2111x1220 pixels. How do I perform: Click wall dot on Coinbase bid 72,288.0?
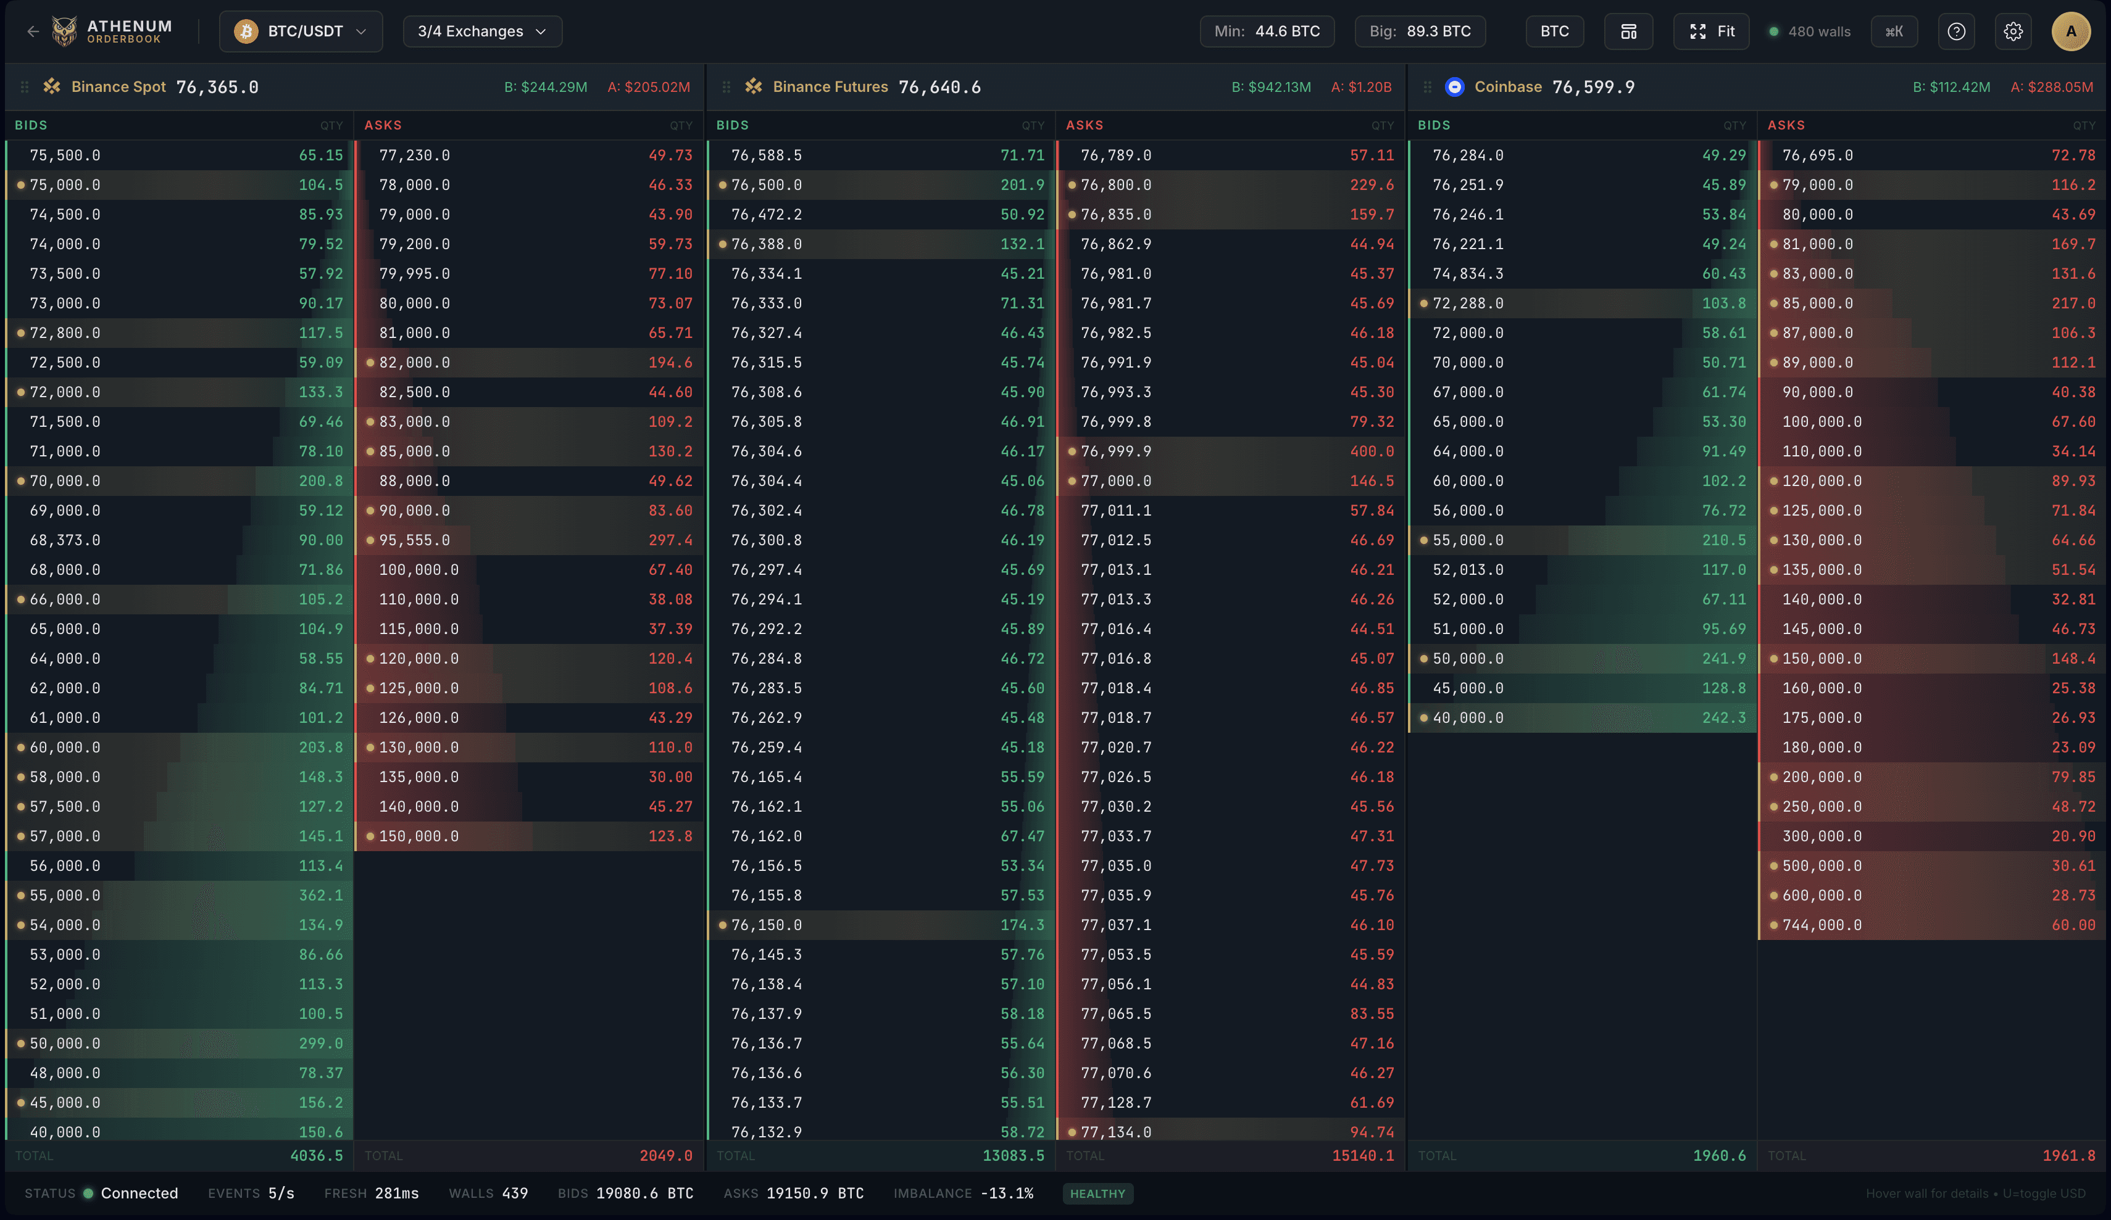[1424, 303]
